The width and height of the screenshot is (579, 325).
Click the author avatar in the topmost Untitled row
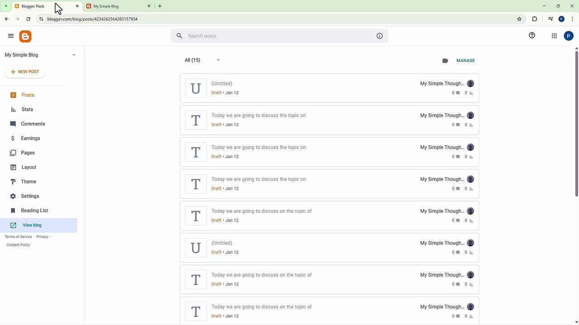(470, 84)
